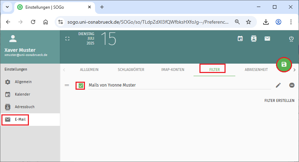Screen dimensions: 299x162
Task: Click the calendar icon beside Kalender
Action: [x=8, y=94]
